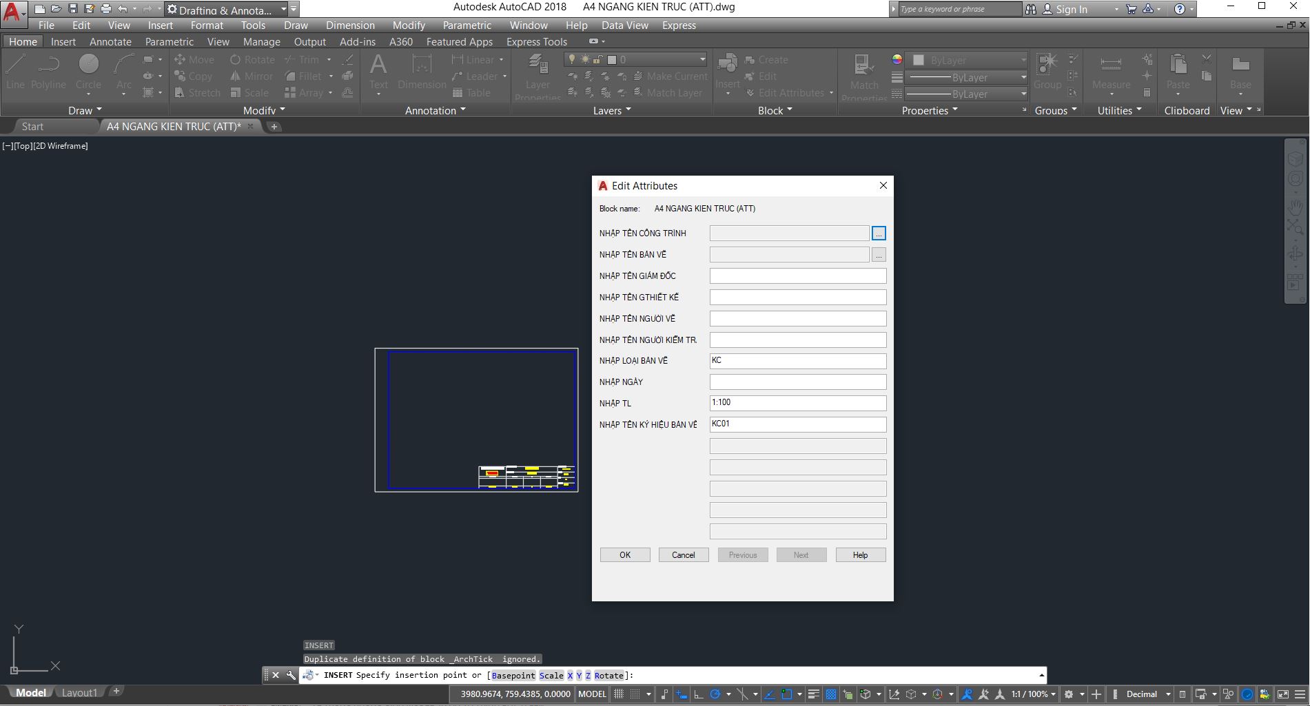Select the Arc tool
This screenshot has width=1310, height=706.
click(123, 72)
